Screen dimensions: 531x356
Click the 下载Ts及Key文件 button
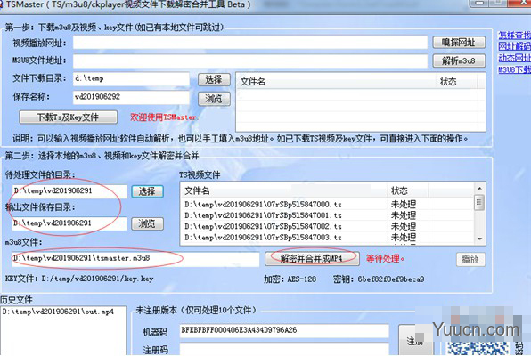68,117
